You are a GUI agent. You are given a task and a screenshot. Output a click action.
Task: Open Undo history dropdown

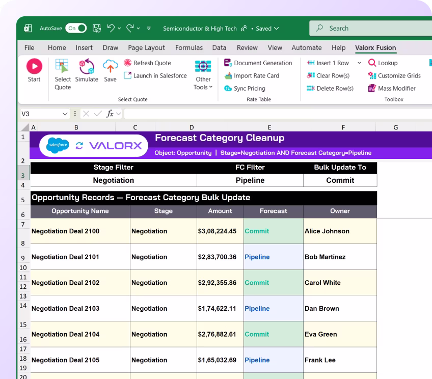coord(119,29)
